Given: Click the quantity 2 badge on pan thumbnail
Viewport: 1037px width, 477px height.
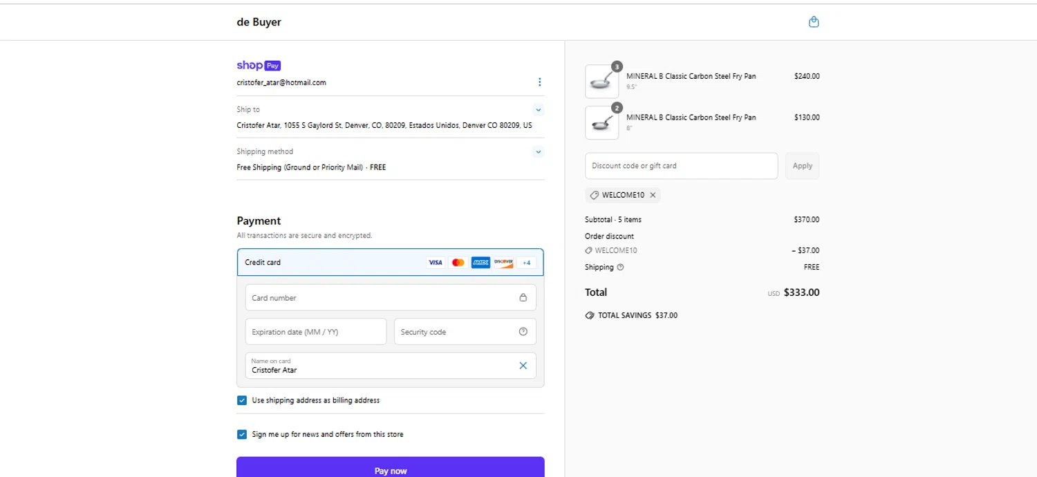Looking at the screenshot, I should point(617,108).
